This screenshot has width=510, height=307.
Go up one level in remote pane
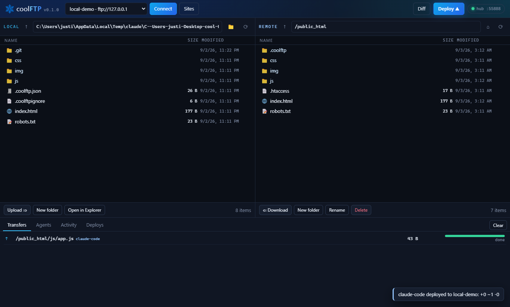(285, 27)
